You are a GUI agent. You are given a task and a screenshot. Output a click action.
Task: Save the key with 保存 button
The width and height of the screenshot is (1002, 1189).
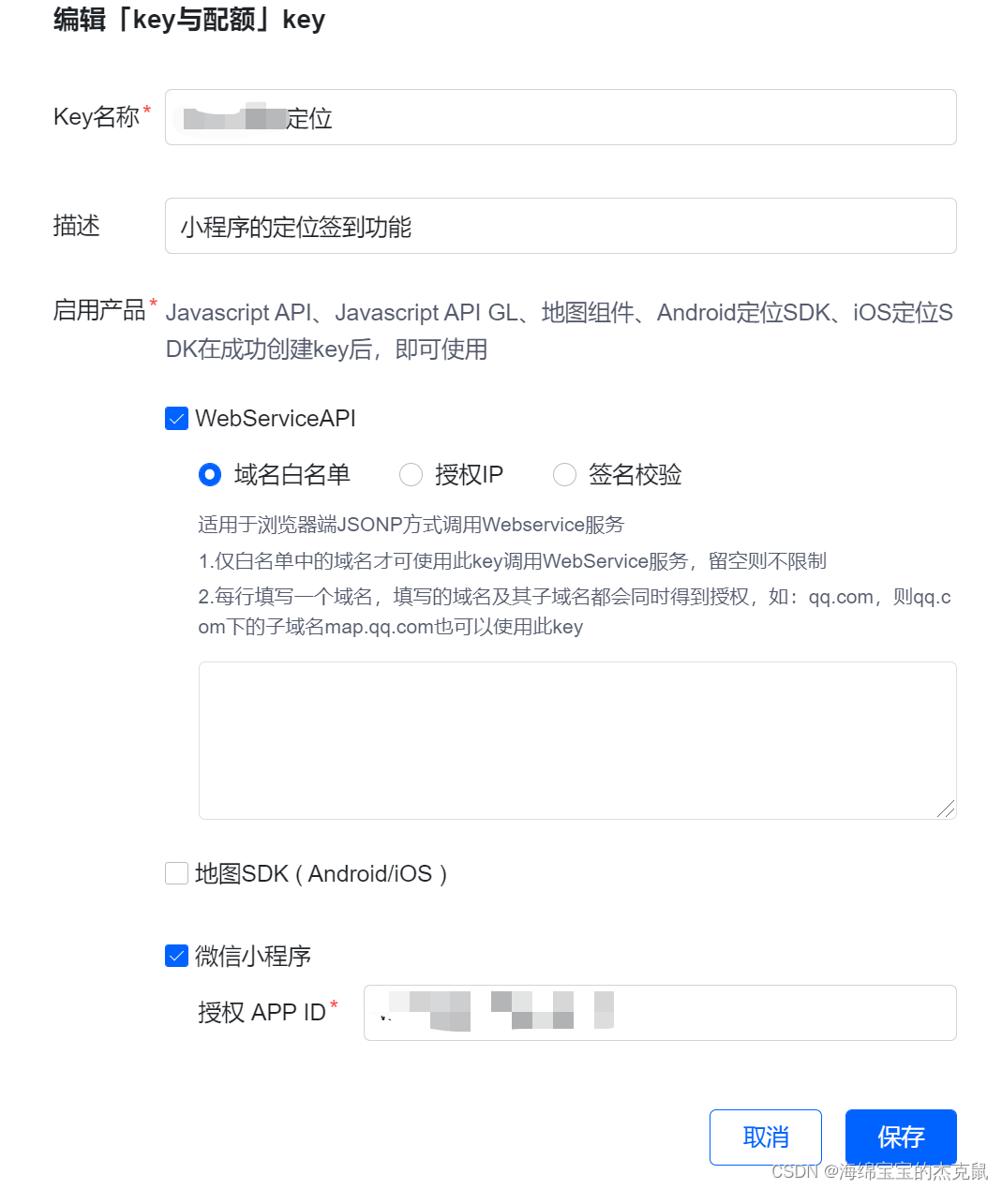(x=901, y=1137)
